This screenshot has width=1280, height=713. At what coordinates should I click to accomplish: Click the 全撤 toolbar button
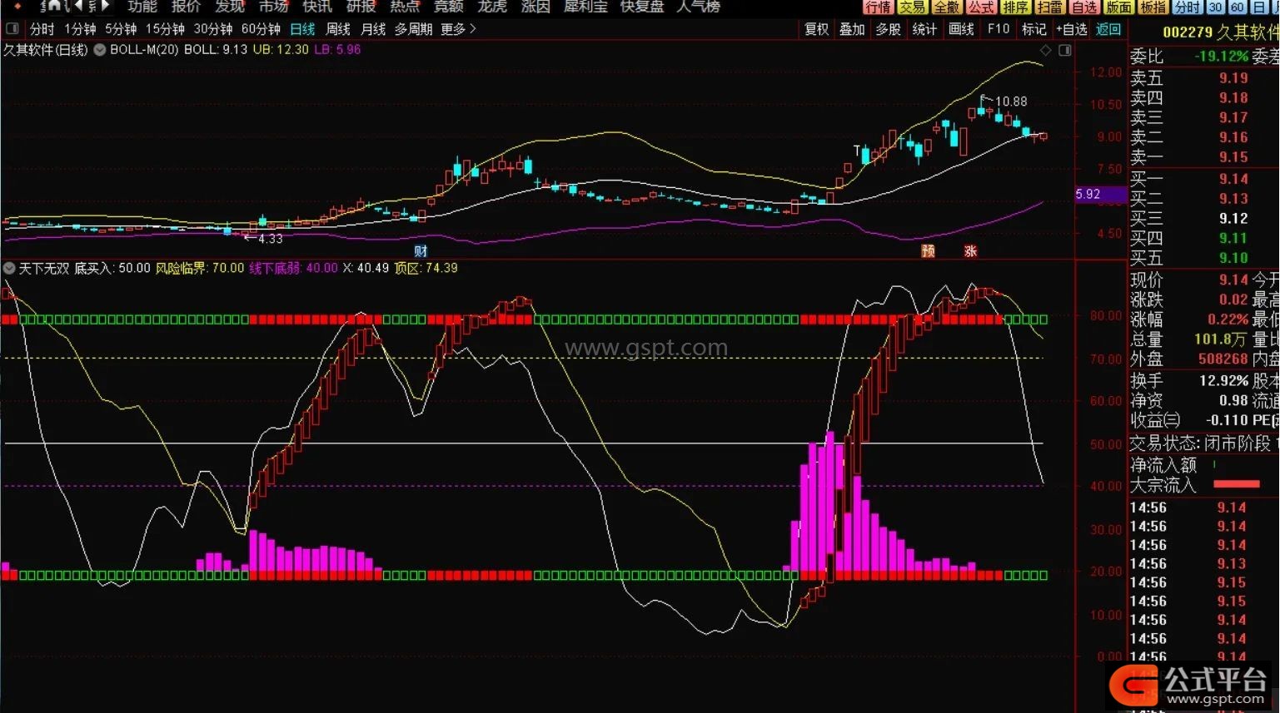[x=947, y=7]
